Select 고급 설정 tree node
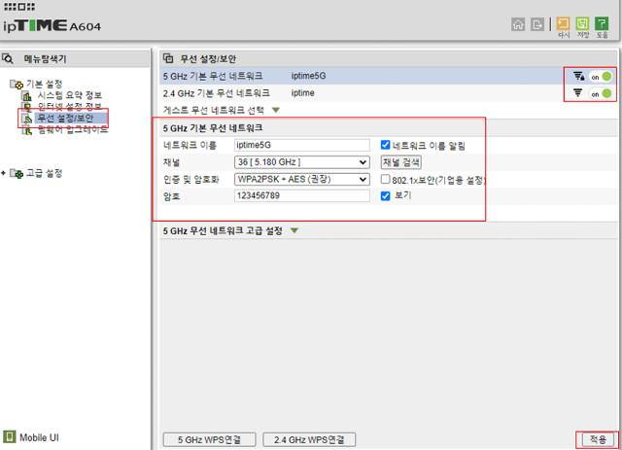The image size is (622, 450). pos(45,173)
